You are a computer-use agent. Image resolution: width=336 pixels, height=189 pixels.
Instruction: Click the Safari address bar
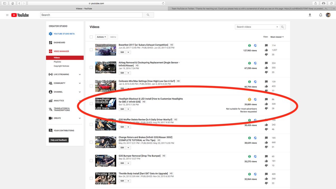click(97, 3)
